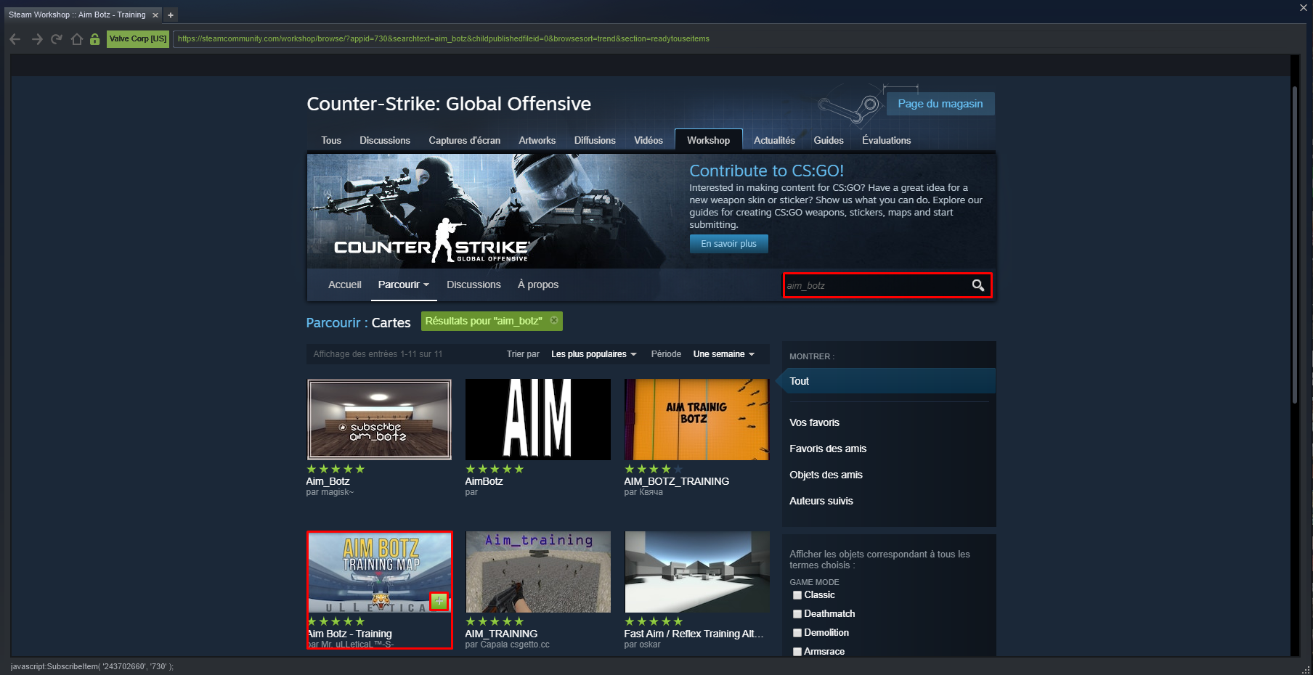Enable the Classic game mode checkbox
Image resolution: width=1313 pixels, height=675 pixels.
(797, 595)
